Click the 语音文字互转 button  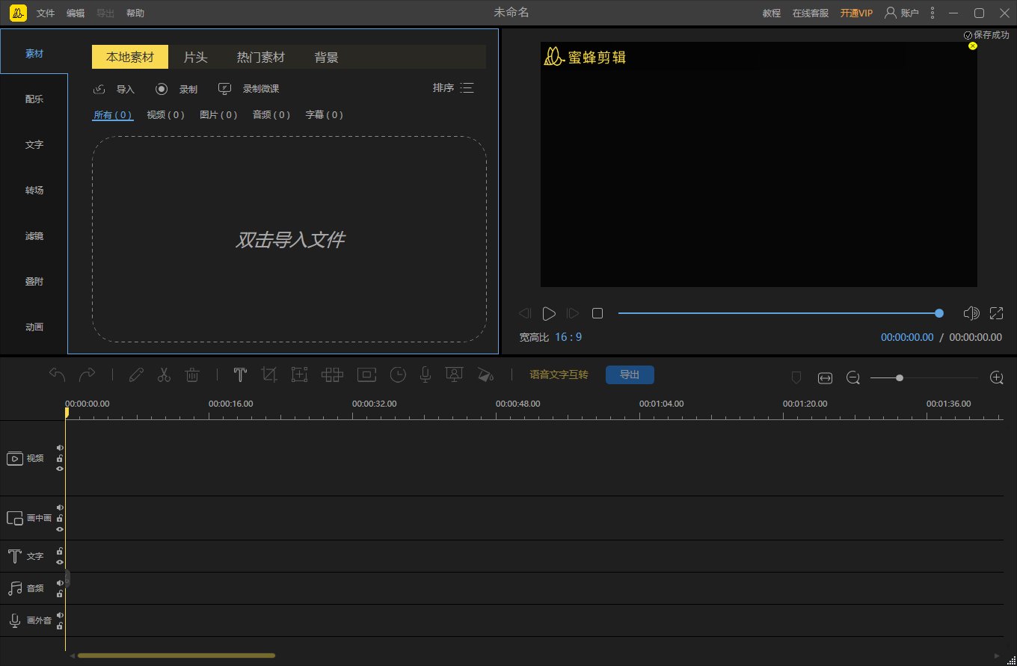pyautogui.click(x=558, y=374)
